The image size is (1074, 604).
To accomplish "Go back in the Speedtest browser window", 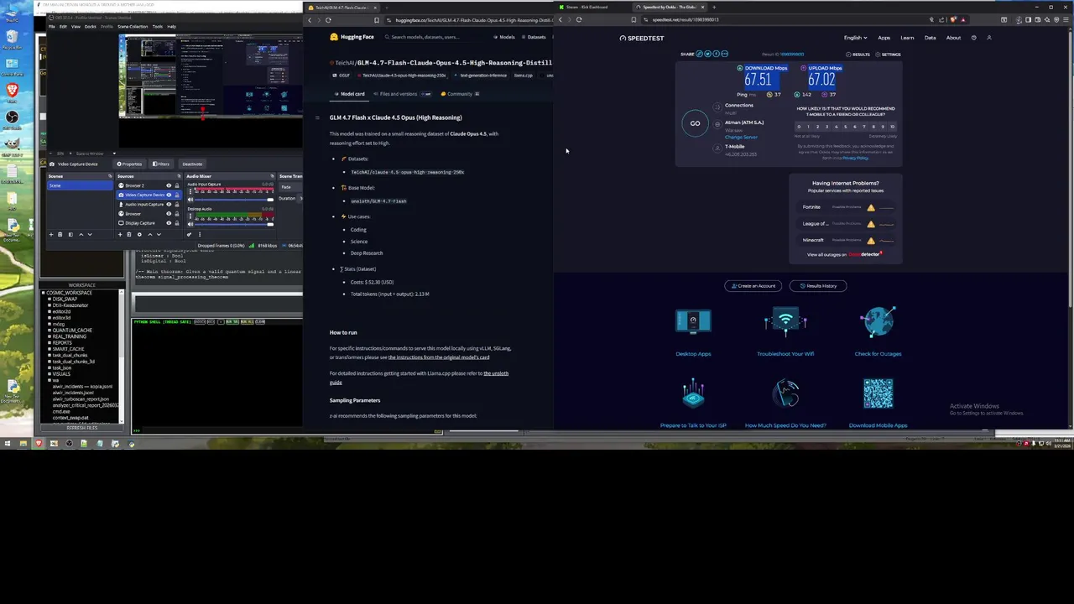I will click(560, 19).
